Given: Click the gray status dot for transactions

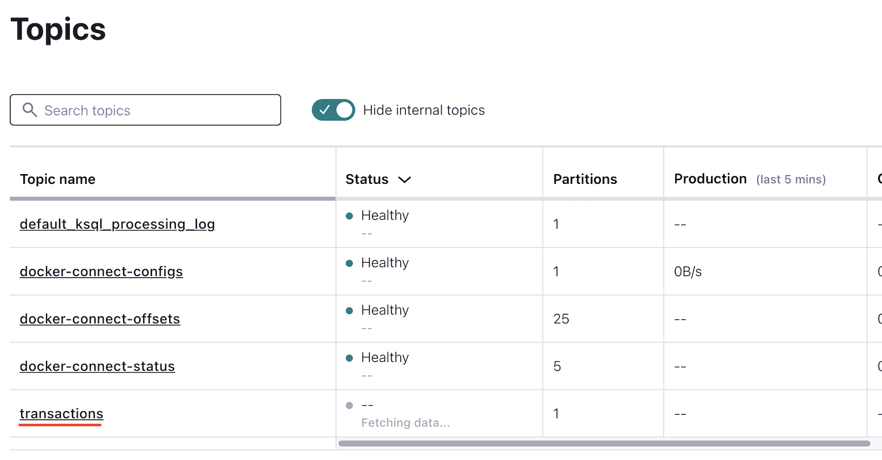Looking at the screenshot, I should (349, 405).
